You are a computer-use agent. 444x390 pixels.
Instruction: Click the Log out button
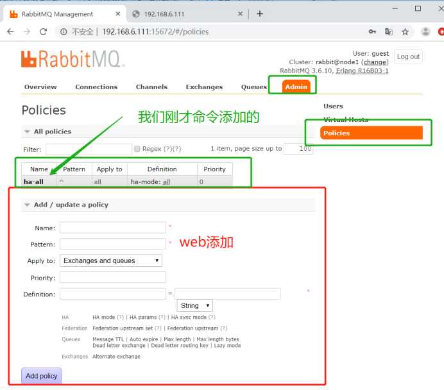[x=408, y=56]
